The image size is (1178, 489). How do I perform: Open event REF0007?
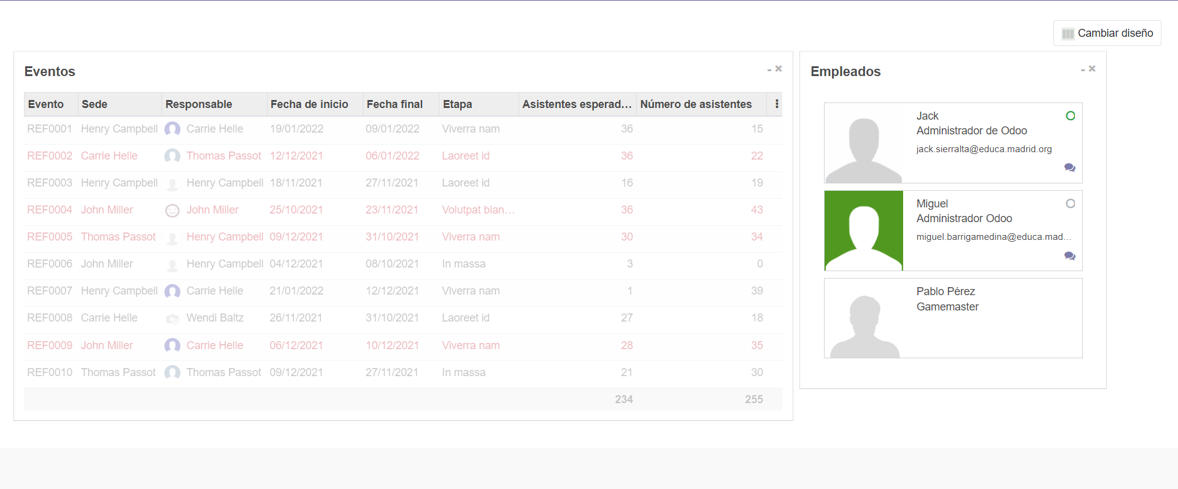[x=50, y=291]
